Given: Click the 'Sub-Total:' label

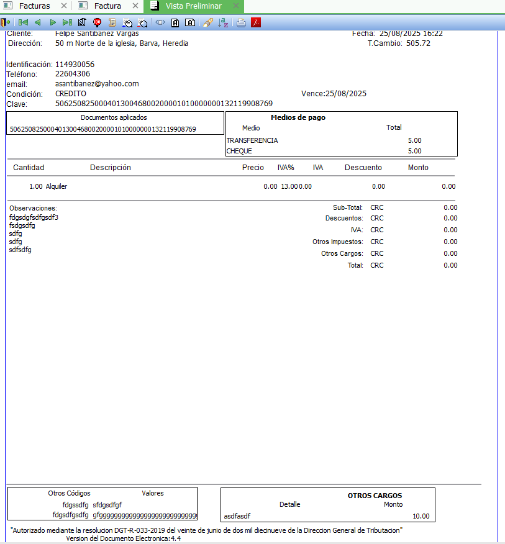Looking at the screenshot, I should tap(348, 208).
